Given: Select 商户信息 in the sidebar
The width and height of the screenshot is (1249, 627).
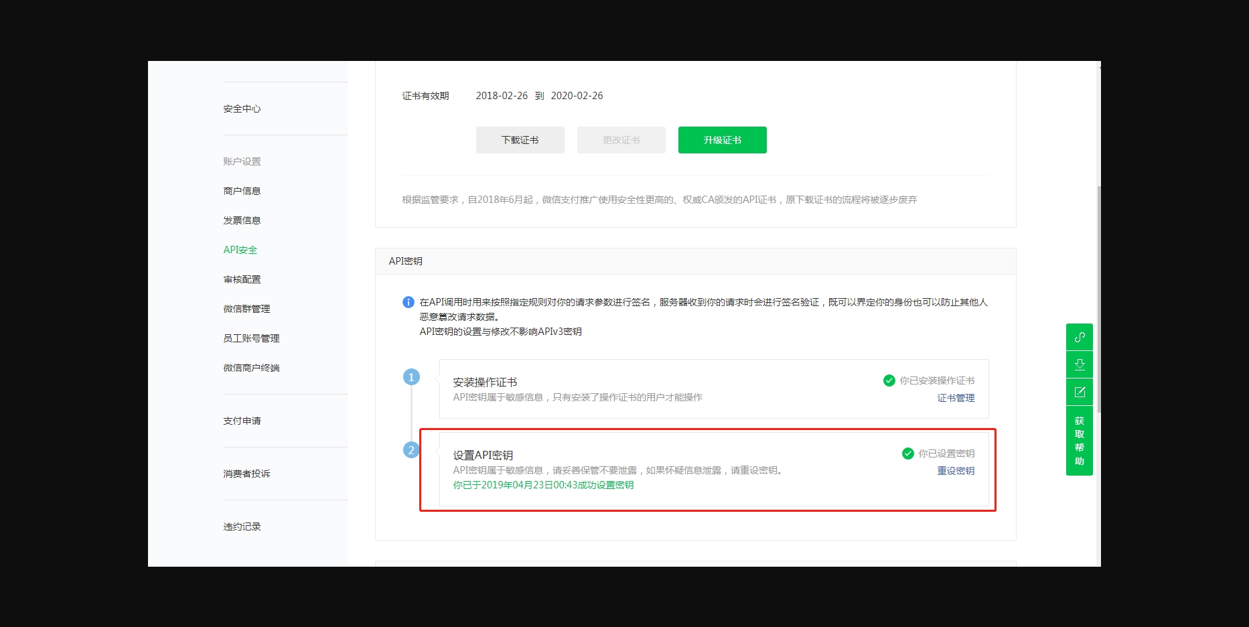Looking at the screenshot, I should pos(242,191).
